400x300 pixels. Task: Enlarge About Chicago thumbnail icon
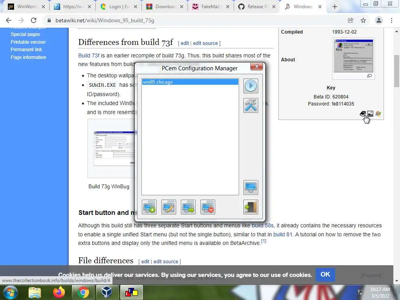(x=369, y=76)
